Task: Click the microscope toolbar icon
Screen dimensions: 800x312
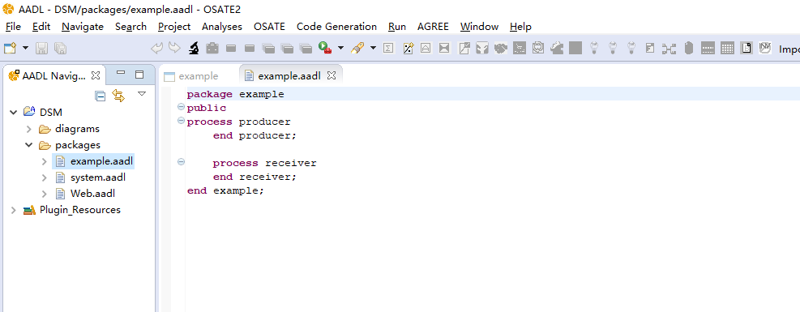Action: tap(194, 48)
